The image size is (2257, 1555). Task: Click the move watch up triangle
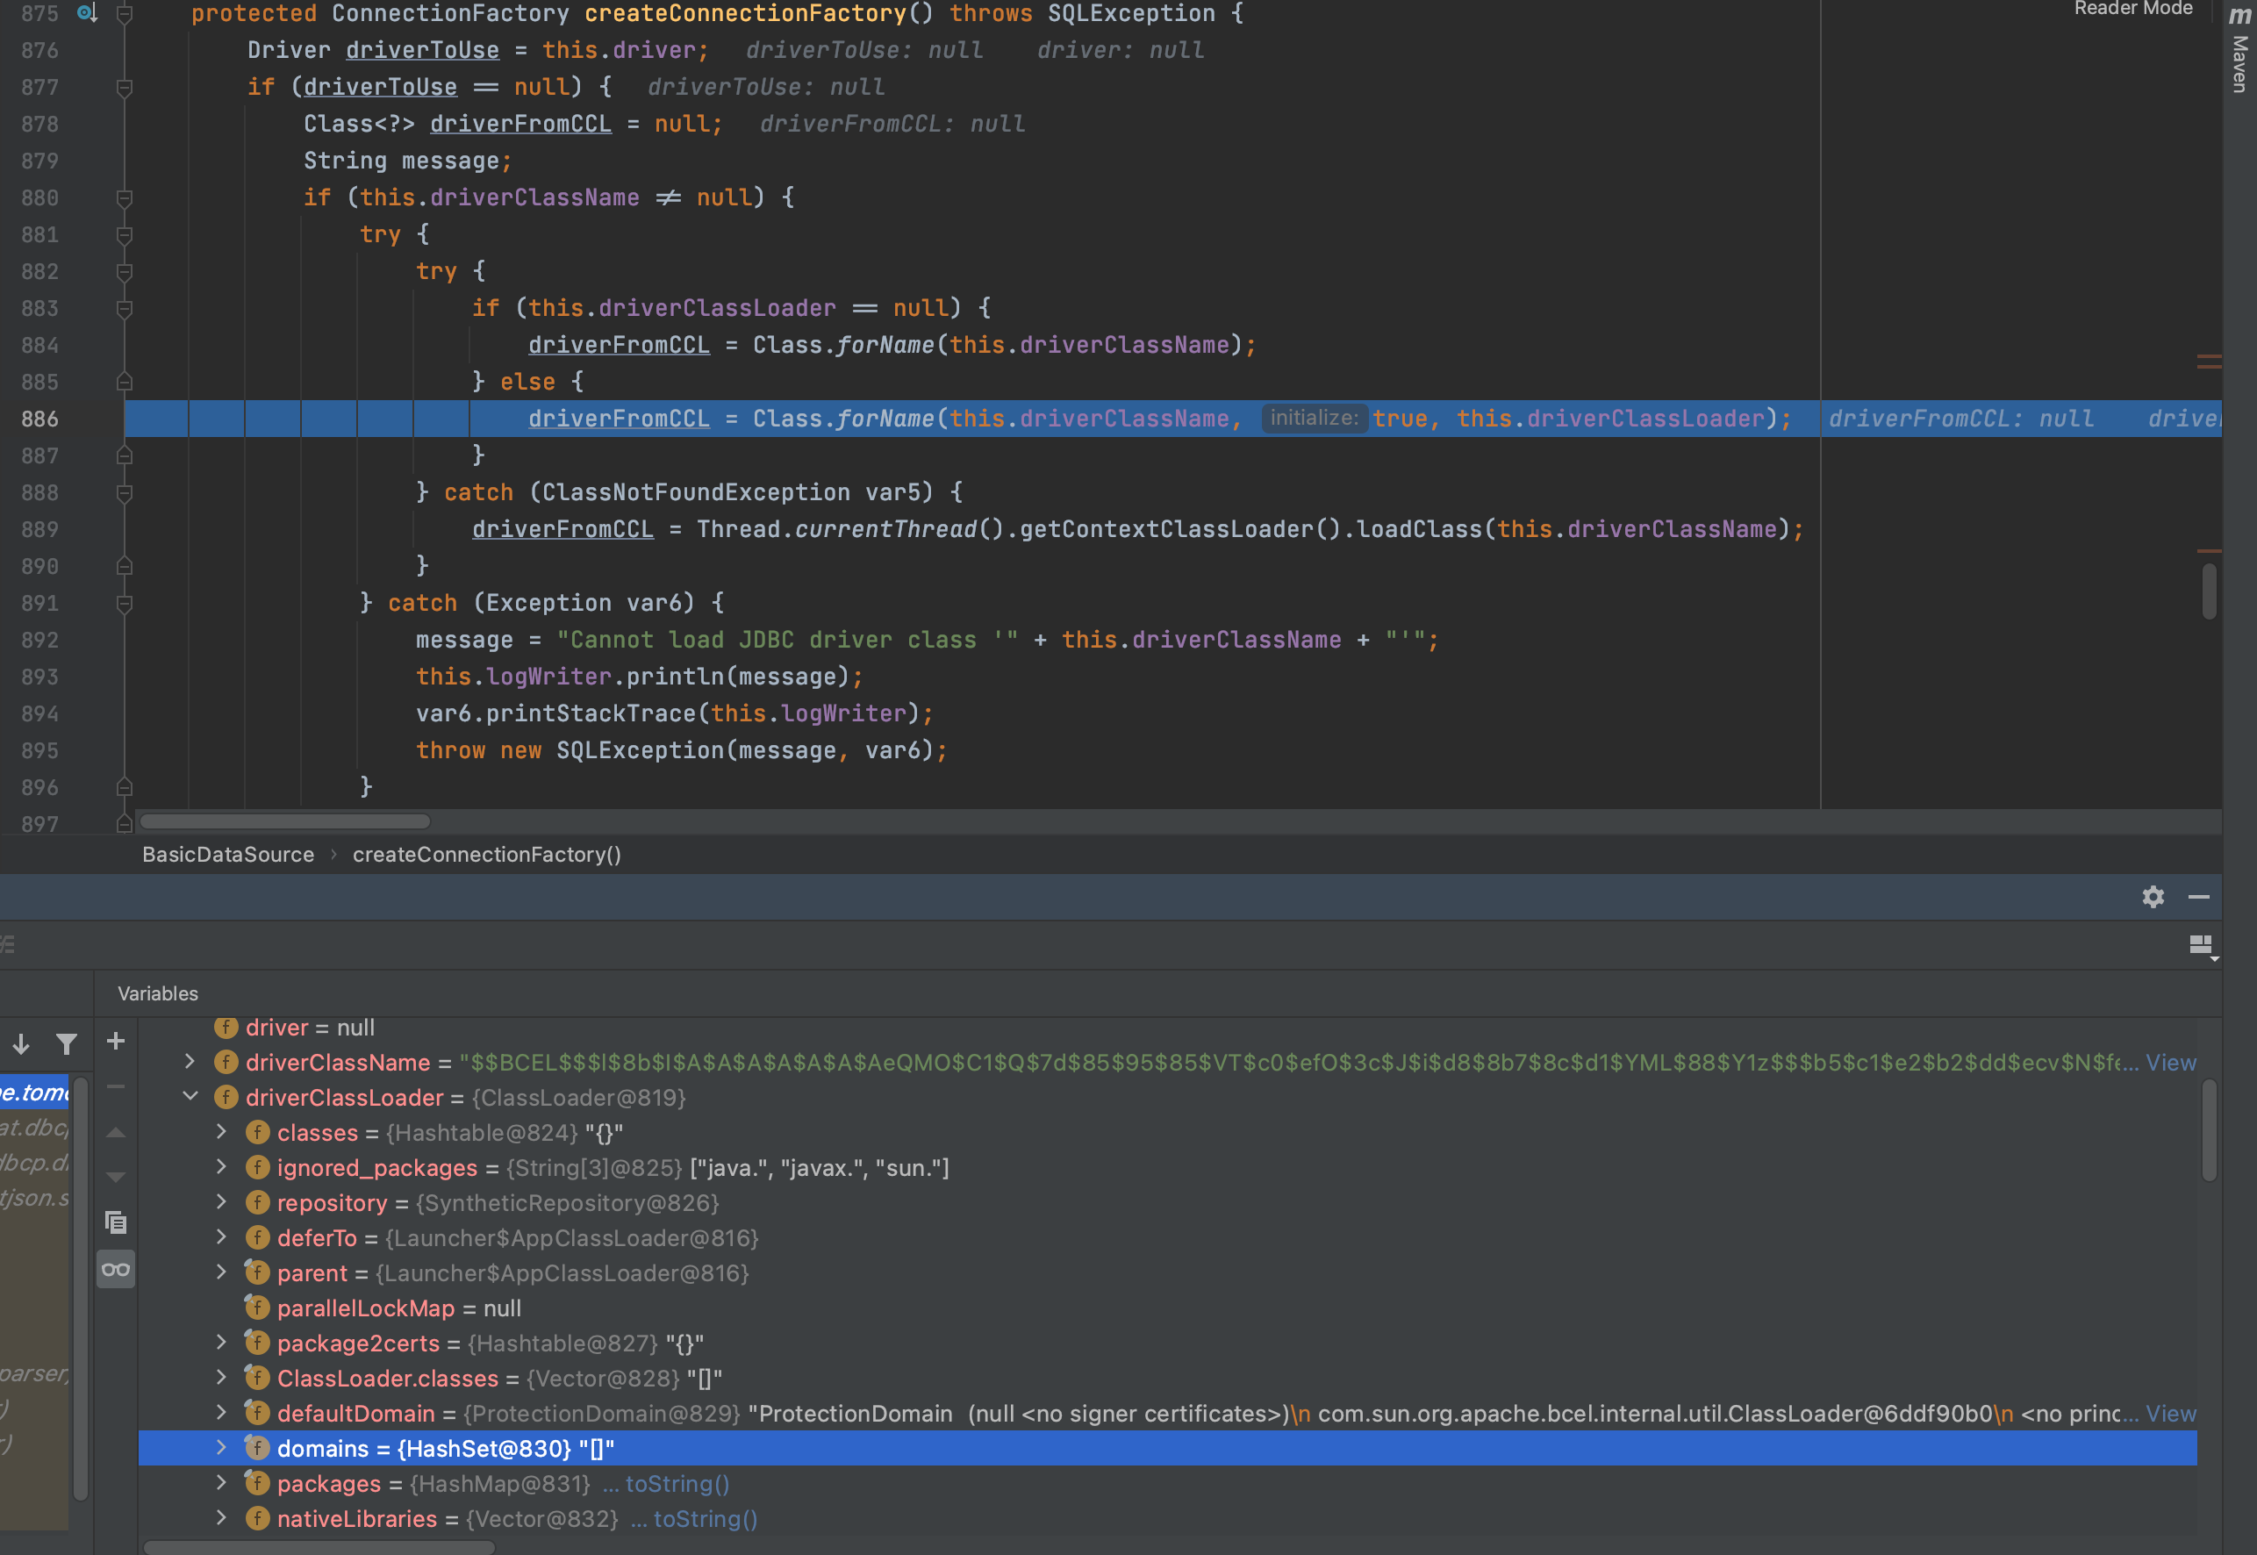pyautogui.click(x=115, y=1132)
